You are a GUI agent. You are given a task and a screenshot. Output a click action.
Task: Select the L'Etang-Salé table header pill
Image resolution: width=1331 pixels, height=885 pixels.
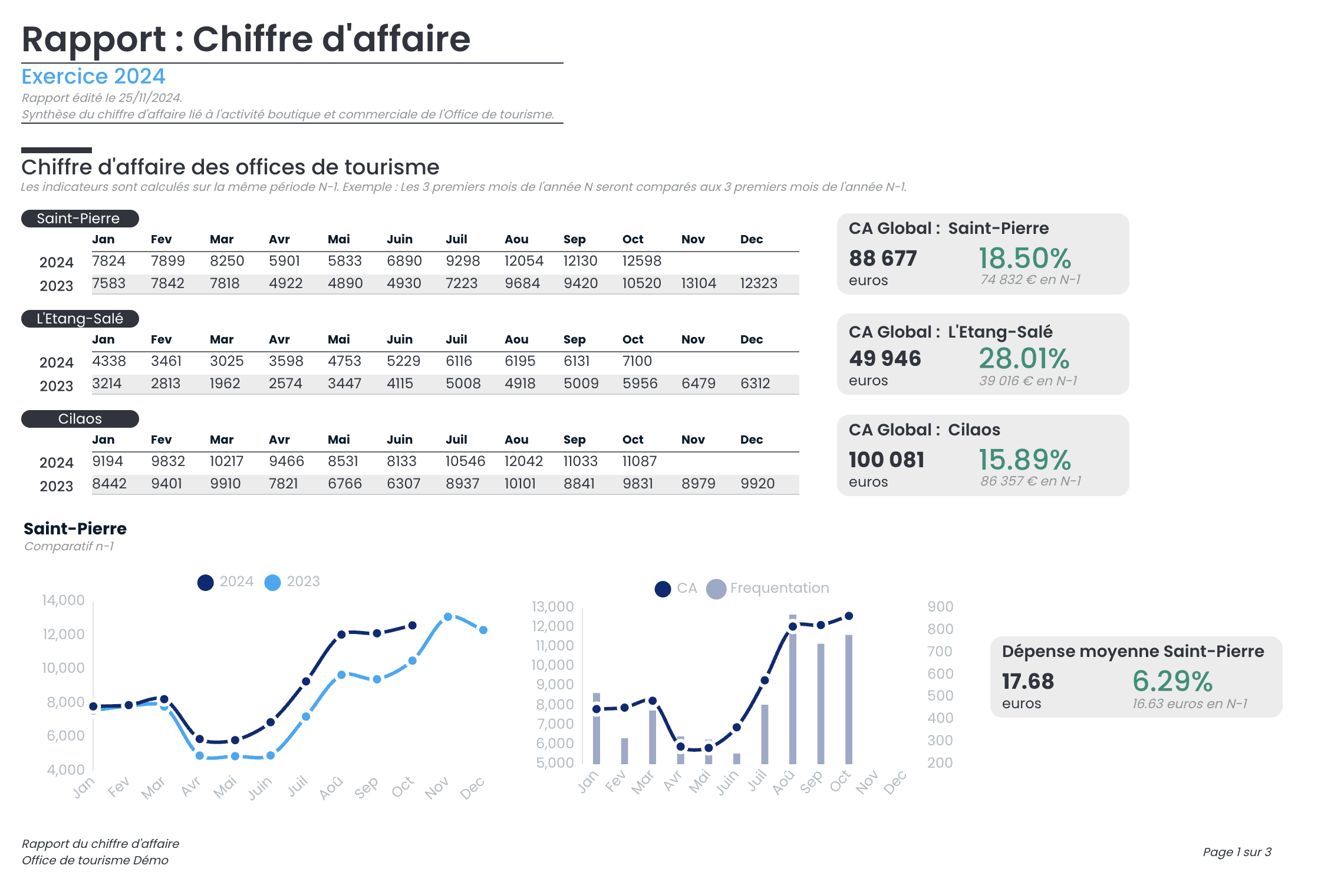80,319
